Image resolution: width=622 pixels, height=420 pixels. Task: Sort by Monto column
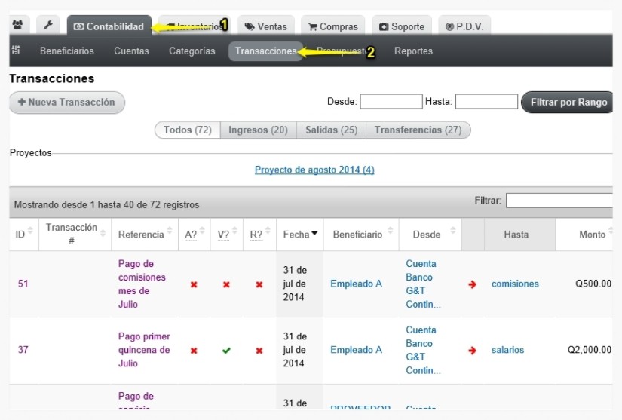coord(584,234)
